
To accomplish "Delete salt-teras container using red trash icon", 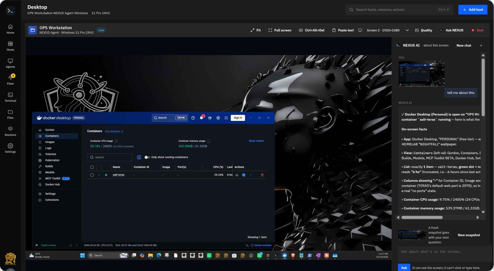I will (262, 175).
